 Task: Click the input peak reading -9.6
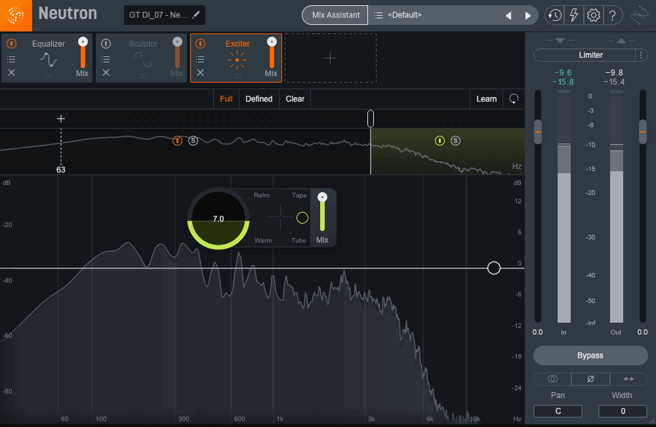[563, 73]
